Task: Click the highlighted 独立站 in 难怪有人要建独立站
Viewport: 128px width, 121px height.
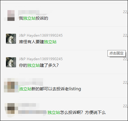Action: click(50, 42)
